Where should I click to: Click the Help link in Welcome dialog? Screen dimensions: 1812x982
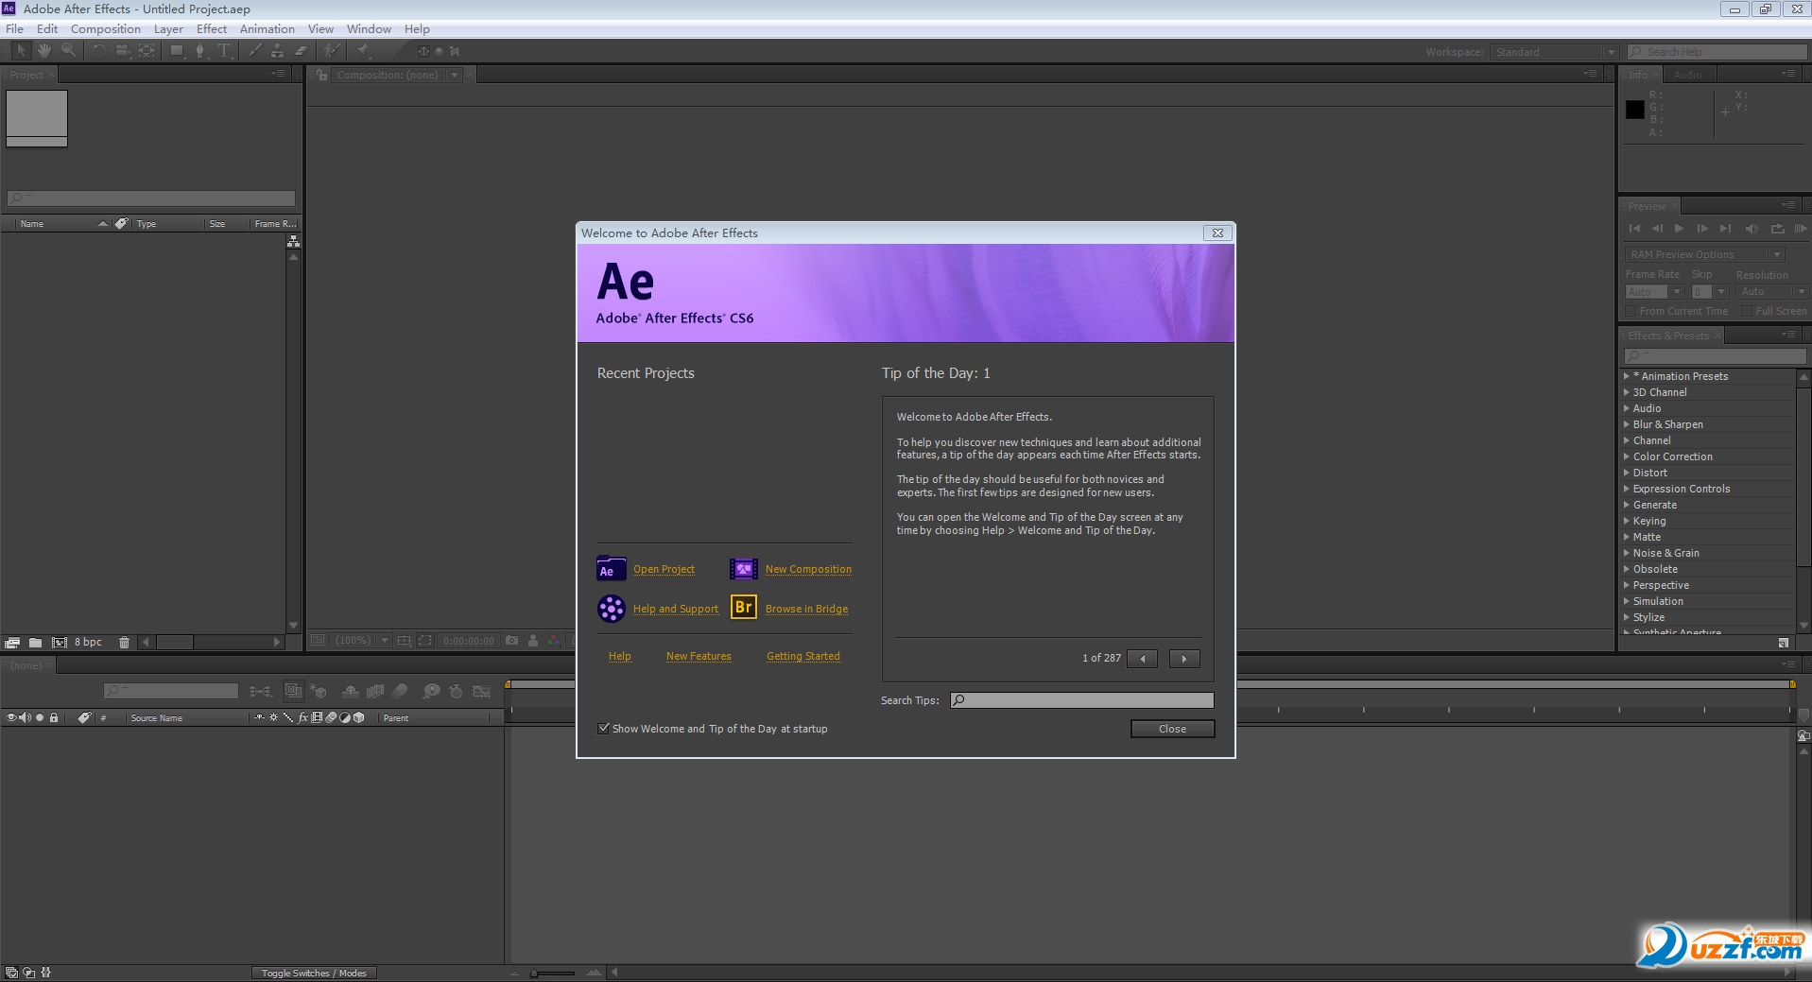point(620,656)
